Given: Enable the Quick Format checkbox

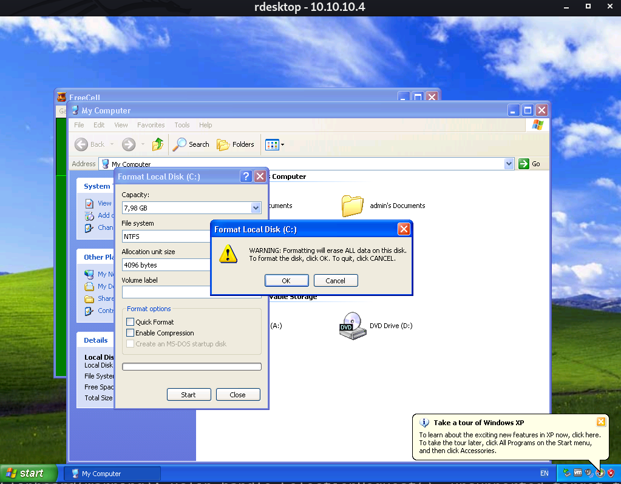Looking at the screenshot, I should point(130,321).
